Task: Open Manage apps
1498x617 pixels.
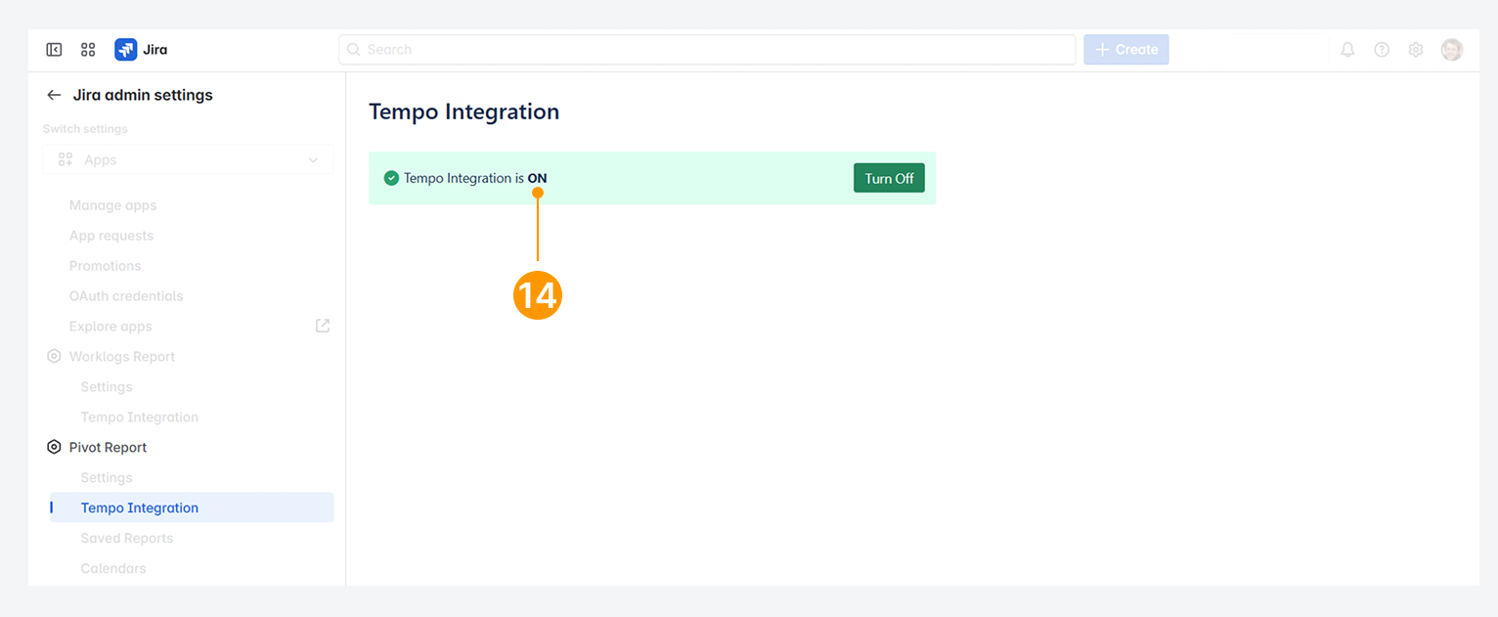Action: (x=113, y=205)
